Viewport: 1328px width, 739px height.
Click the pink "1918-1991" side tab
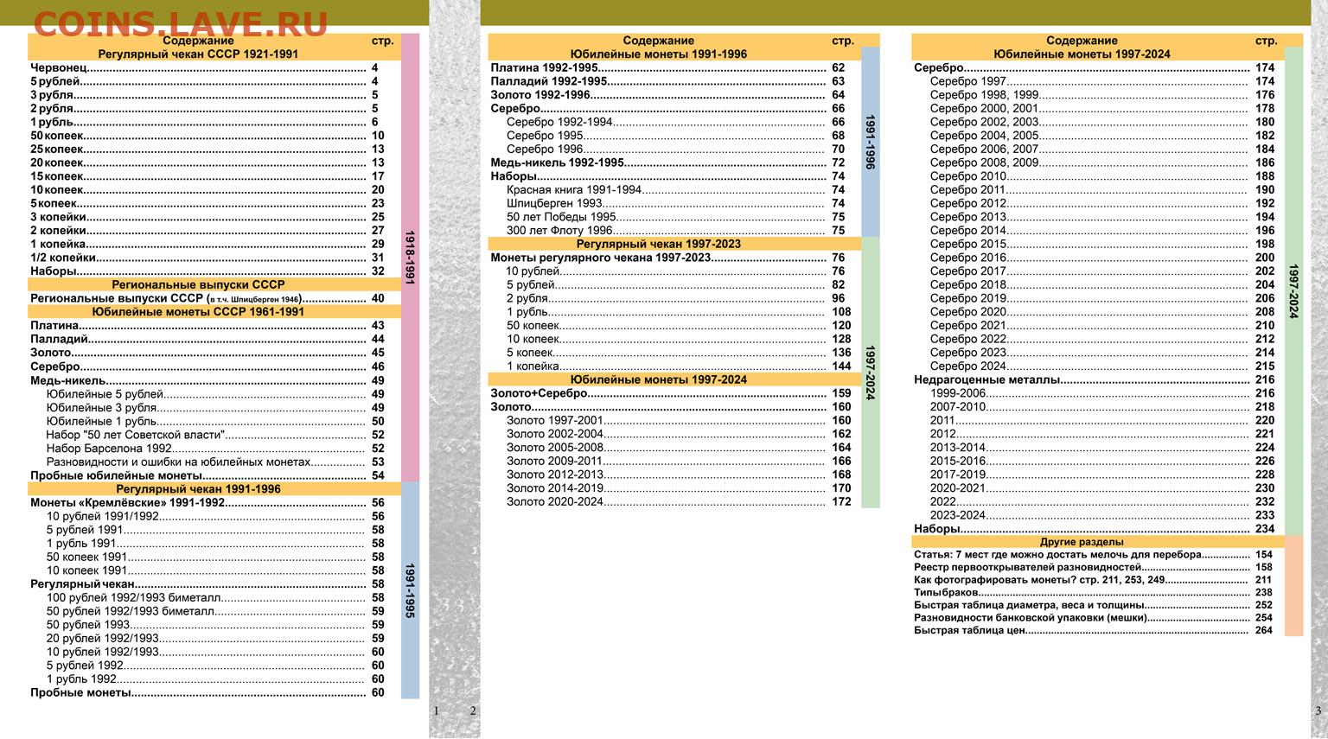tap(411, 258)
